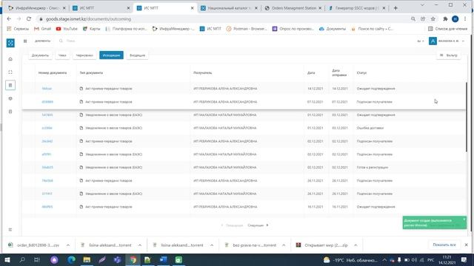Image resolution: width=474 pixels, height=266 pixels.
Task: Focus the app search field in header
Action: (x=71, y=41)
